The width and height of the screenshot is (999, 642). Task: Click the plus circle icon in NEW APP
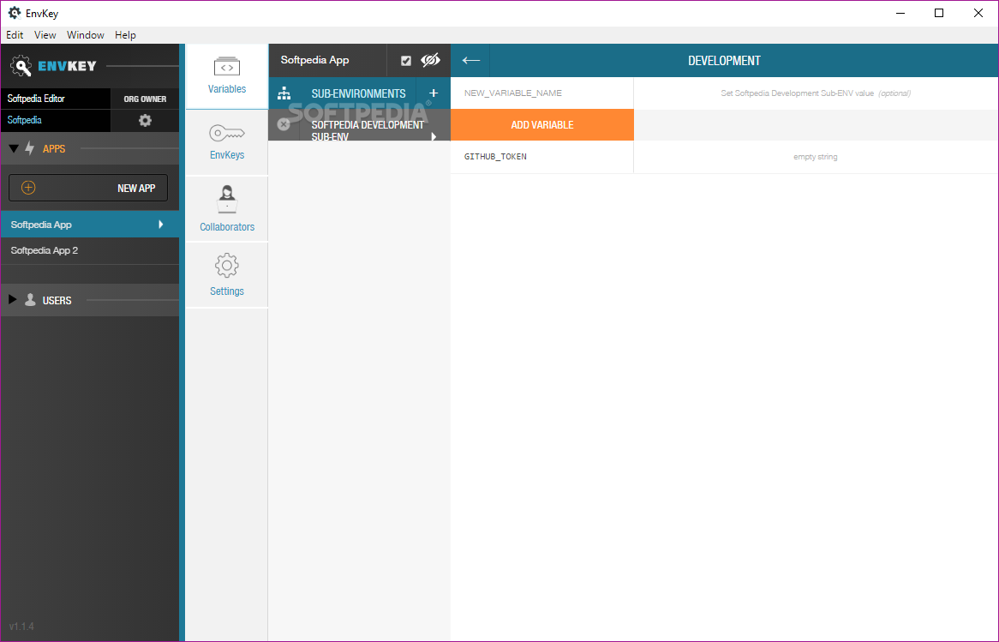click(x=28, y=188)
